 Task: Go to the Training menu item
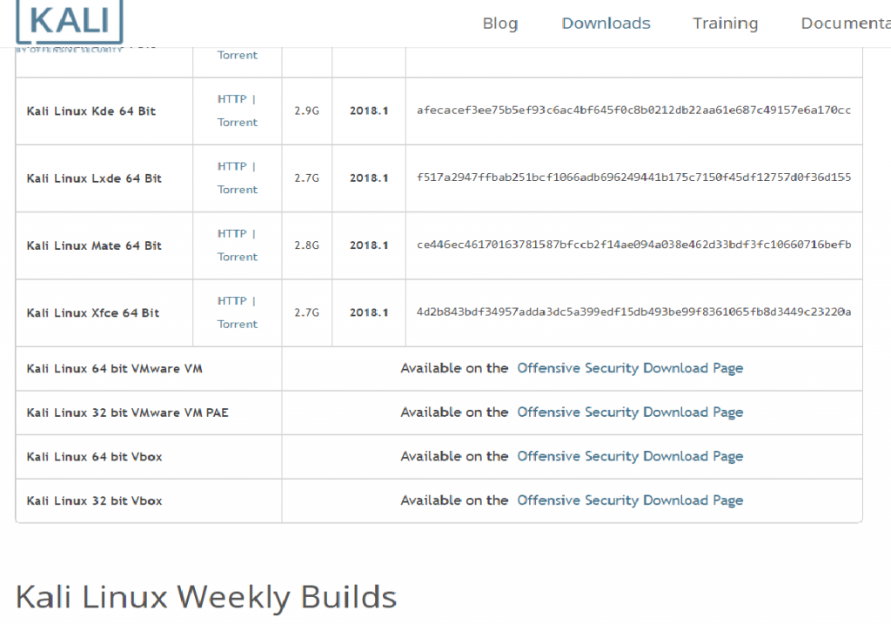pyautogui.click(x=725, y=23)
